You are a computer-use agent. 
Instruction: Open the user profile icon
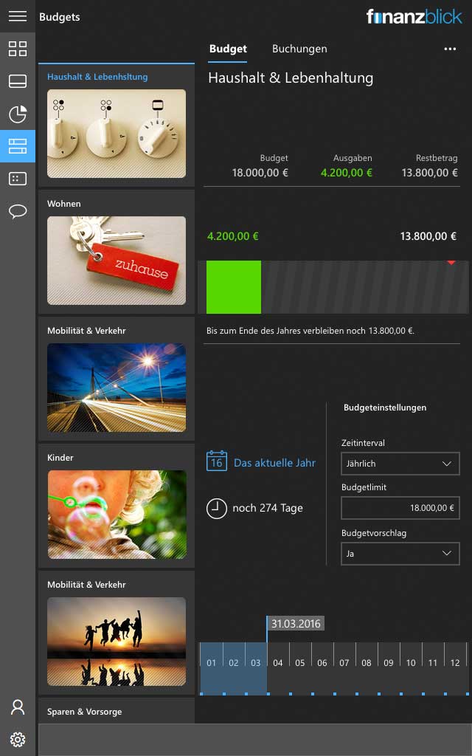[18, 707]
